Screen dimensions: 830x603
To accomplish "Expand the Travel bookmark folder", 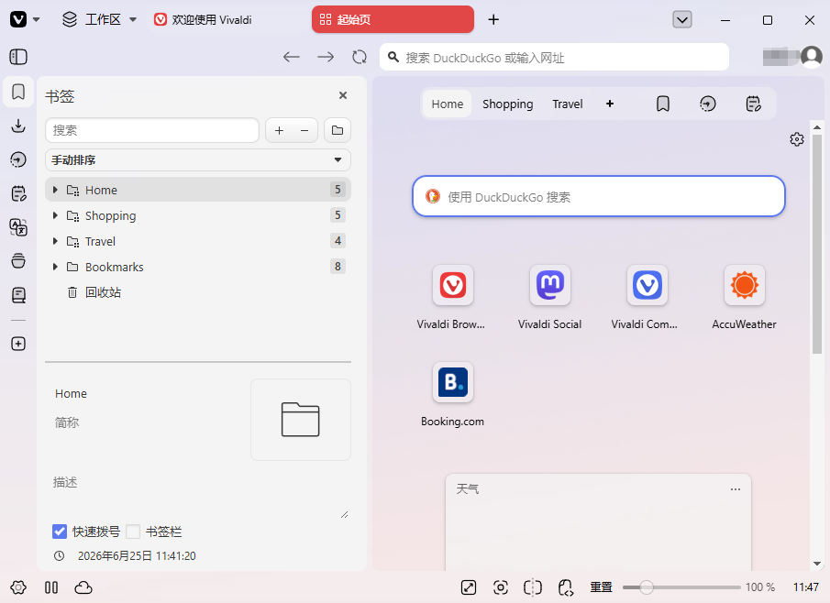I will pyautogui.click(x=55, y=241).
